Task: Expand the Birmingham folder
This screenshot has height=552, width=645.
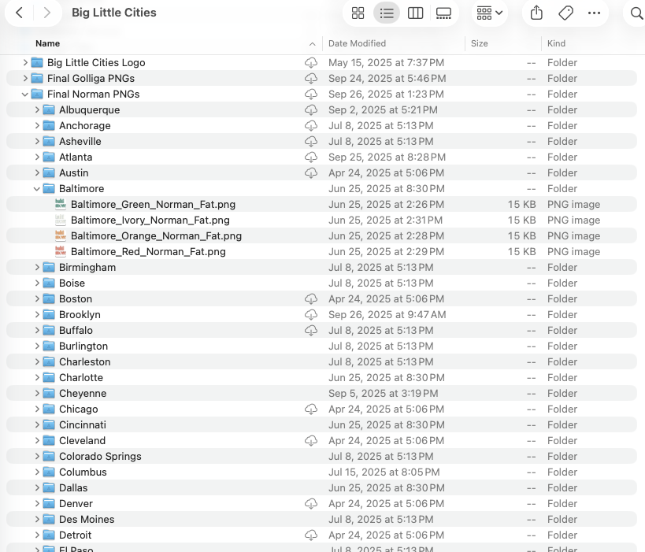Action: click(x=36, y=267)
